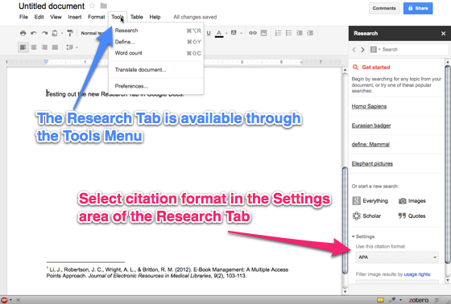Click the left indent ruler marker

pyautogui.click(x=46, y=62)
